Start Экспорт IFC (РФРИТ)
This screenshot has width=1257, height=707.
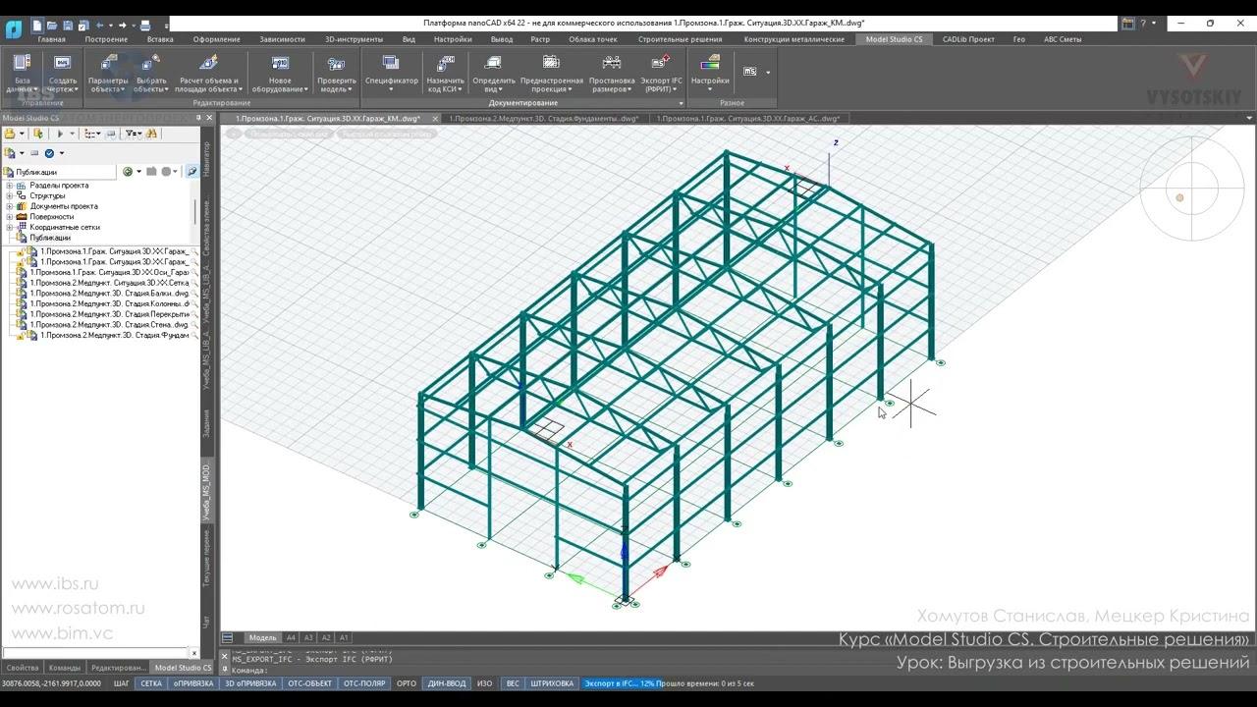[661, 74]
